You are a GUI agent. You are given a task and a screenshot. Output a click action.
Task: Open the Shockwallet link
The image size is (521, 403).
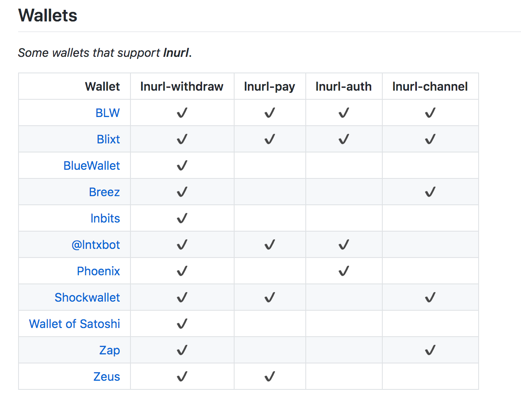[x=87, y=298]
